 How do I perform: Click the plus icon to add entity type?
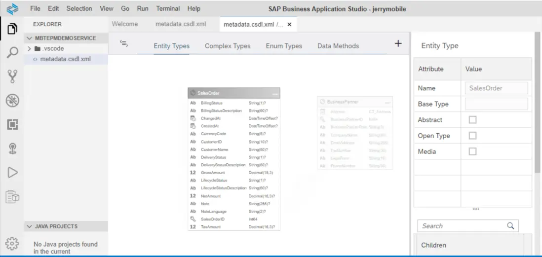point(398,44)
